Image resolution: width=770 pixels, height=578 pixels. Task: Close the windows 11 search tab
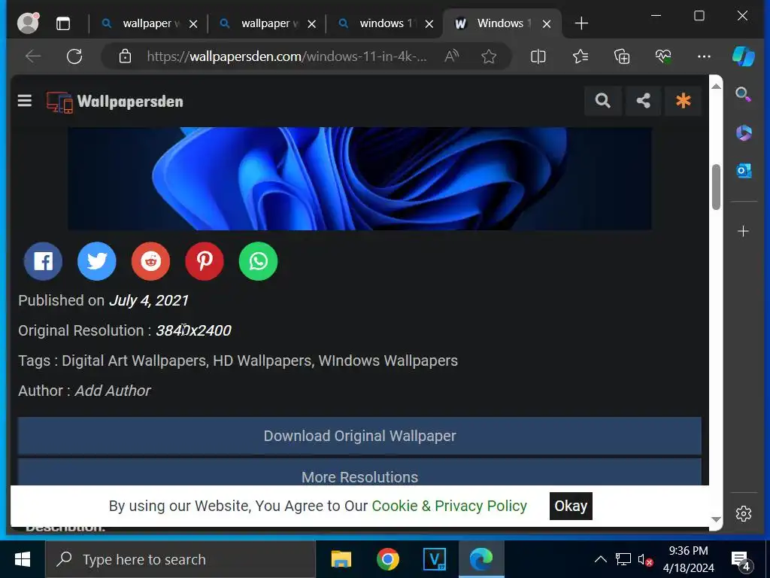click(429, 23)
